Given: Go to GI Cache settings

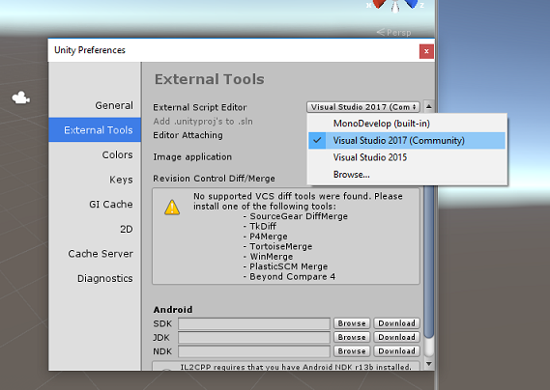Looking at the screenshot, I should pyautogui.click(x=95, y=204).
